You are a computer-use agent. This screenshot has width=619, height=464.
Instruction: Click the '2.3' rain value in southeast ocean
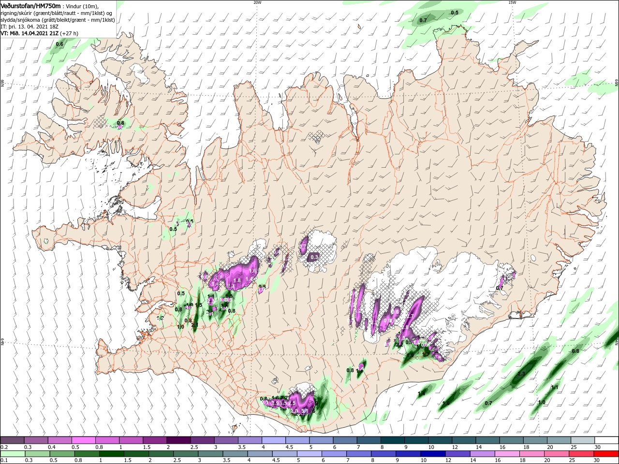(x=521, y=374)
